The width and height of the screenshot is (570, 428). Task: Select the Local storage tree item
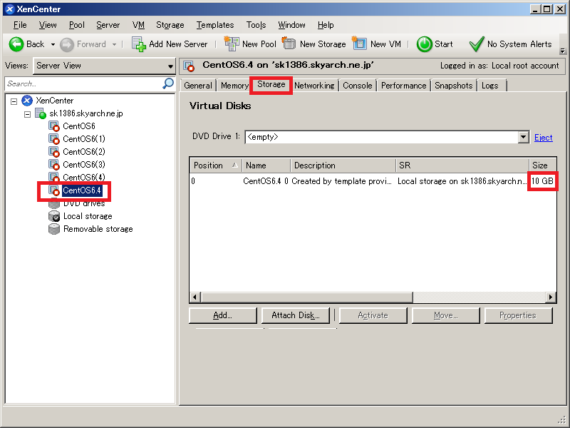point(88,216)
